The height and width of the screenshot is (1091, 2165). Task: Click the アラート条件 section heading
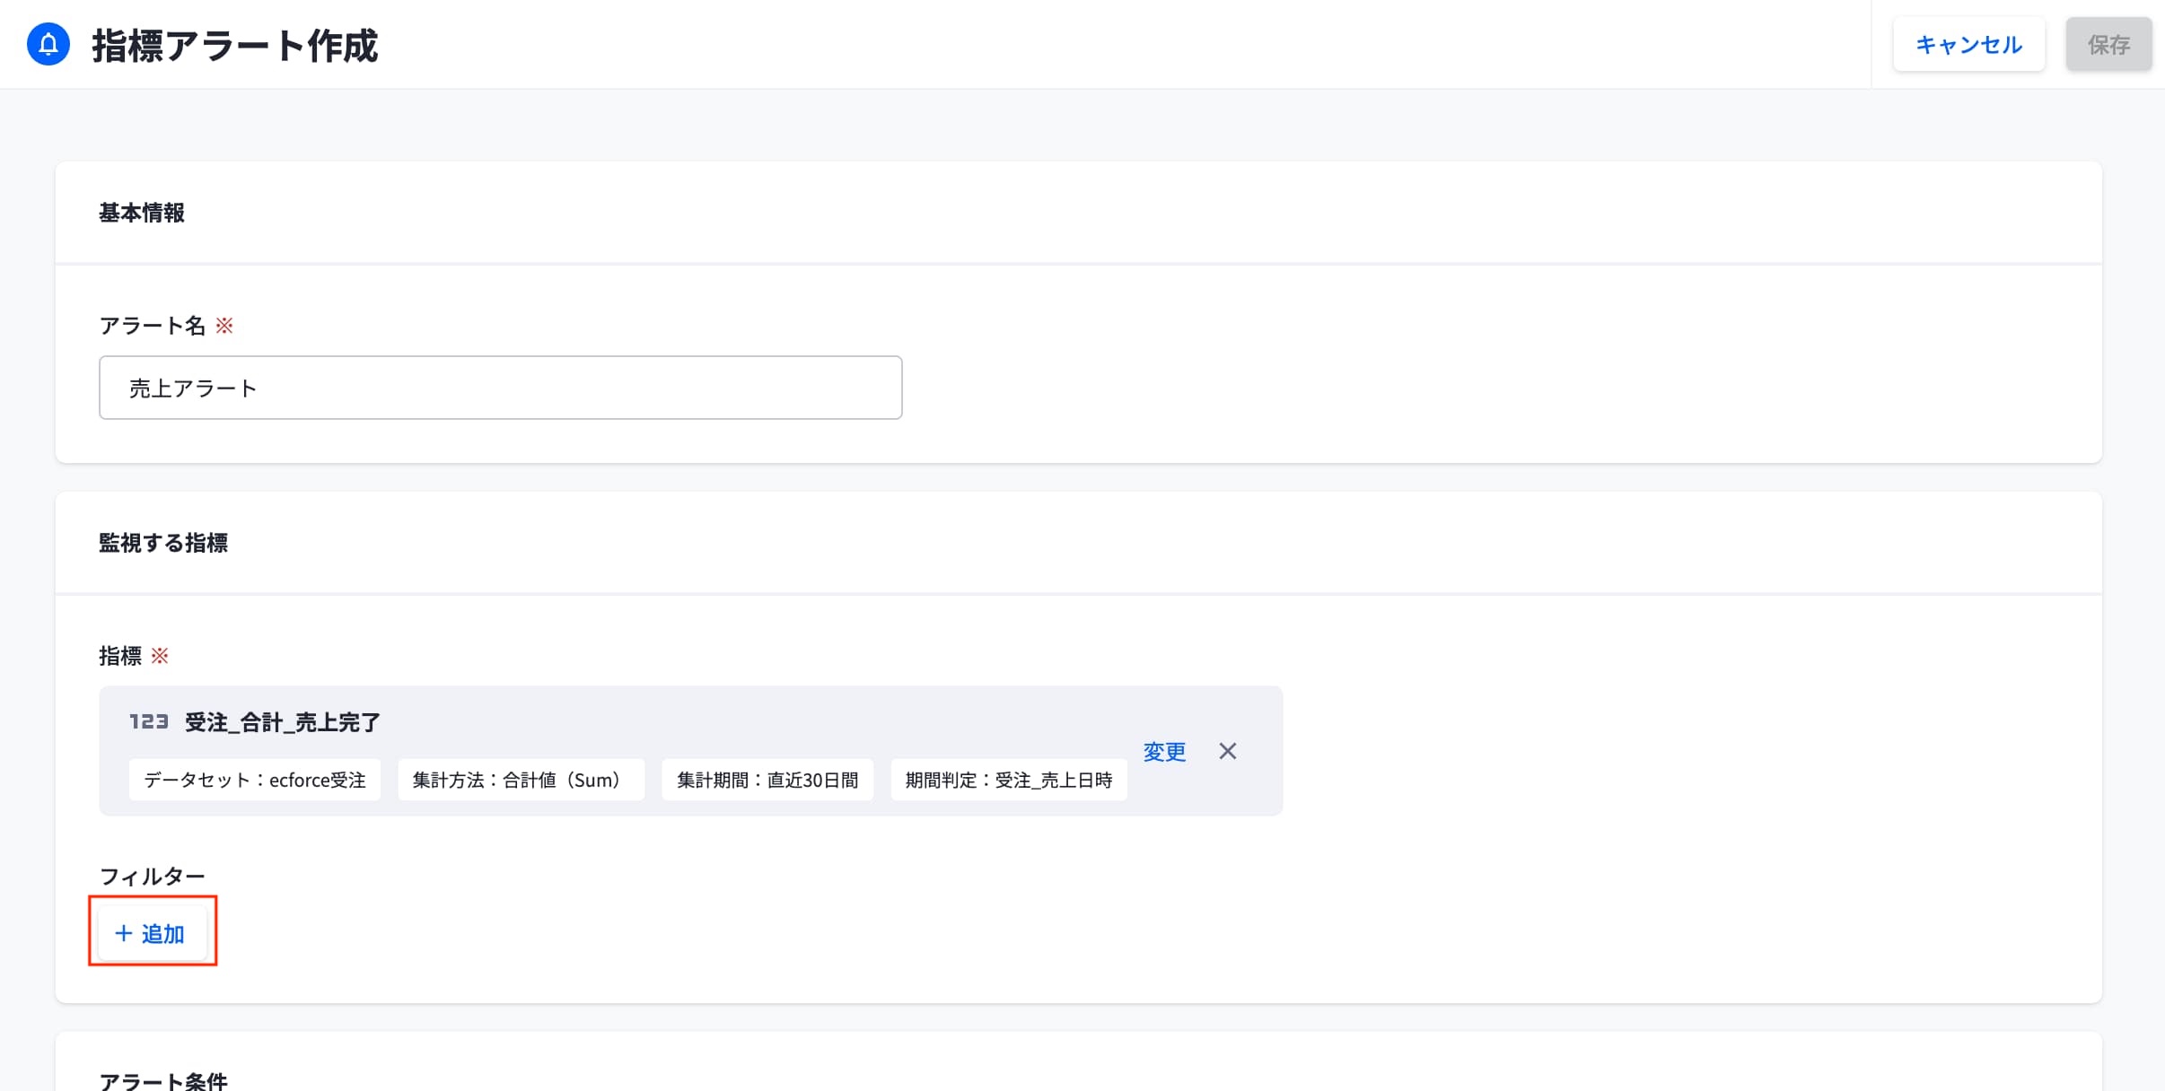pyautogui.click(x=163, y=1080)
